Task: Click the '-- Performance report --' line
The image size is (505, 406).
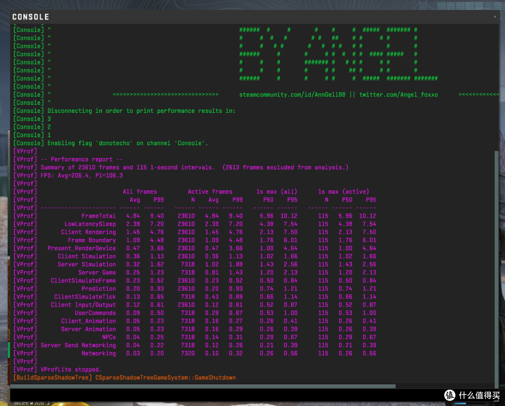Action: click(81, 159)
